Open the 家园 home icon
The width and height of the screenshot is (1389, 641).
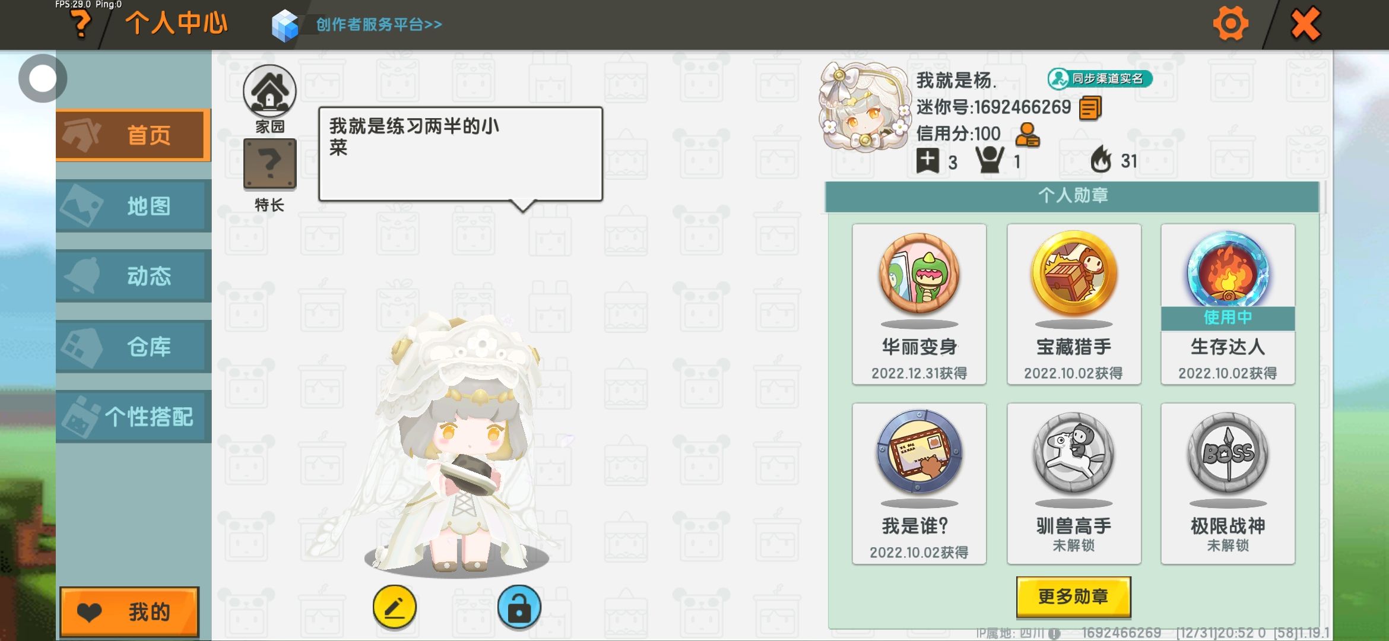coord(269,91)
